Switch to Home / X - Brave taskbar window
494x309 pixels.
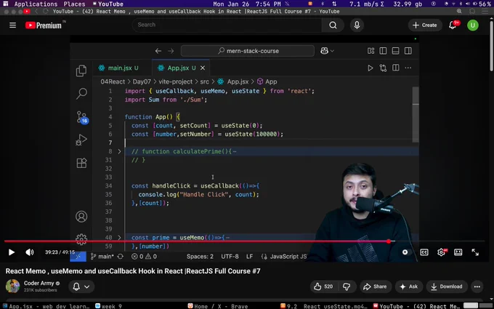pos(217,306)
